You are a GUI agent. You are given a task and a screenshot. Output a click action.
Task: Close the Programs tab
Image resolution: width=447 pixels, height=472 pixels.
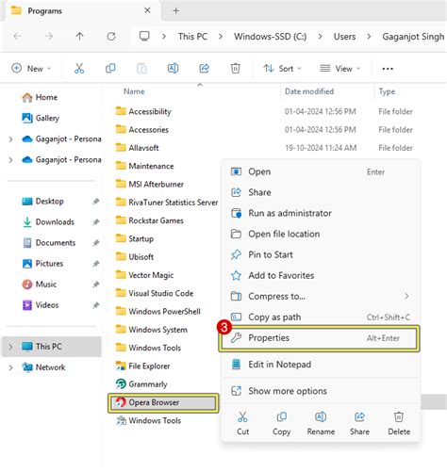(x=147, y=10)
